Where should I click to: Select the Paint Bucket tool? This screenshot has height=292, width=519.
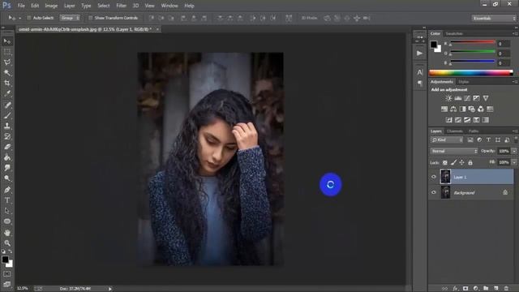pyautogui.click(x=7, y=157)
